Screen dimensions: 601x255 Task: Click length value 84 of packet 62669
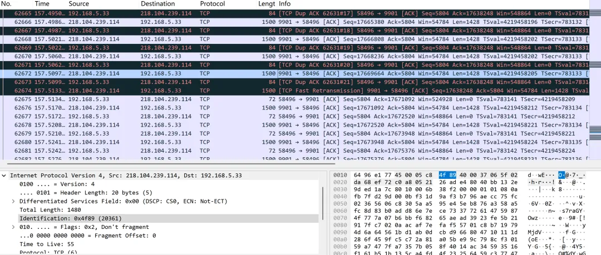272,48
